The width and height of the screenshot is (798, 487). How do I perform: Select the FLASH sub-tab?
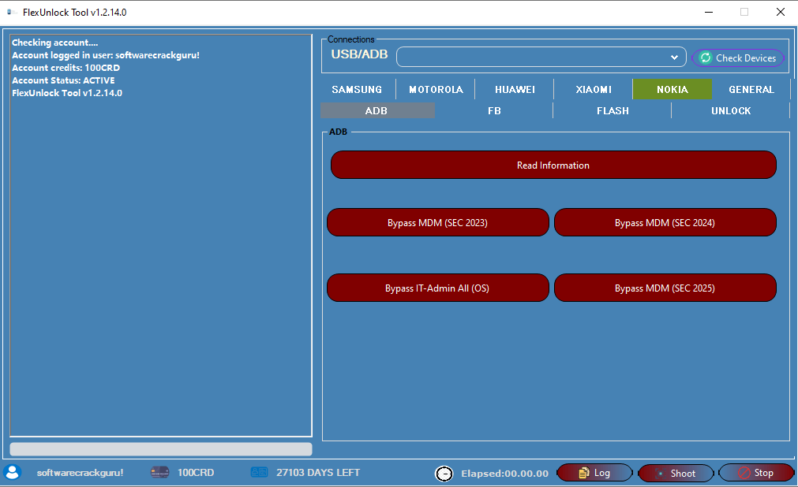[x=612, y=110]
